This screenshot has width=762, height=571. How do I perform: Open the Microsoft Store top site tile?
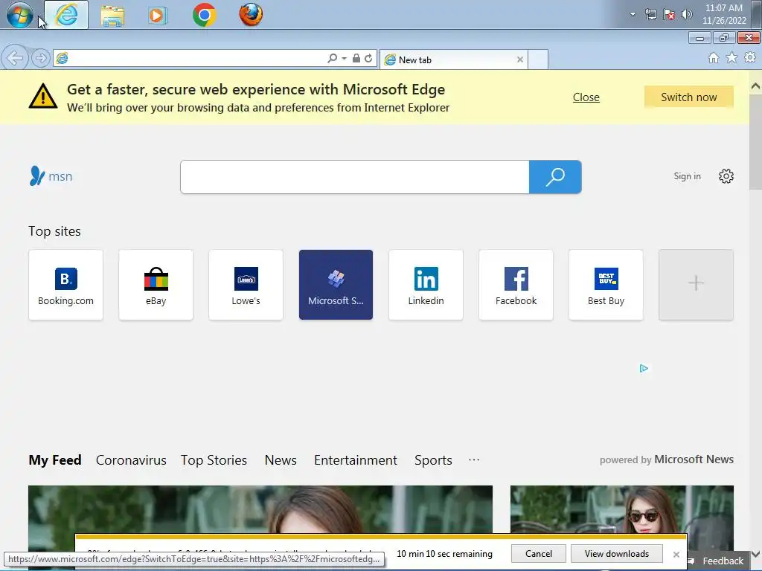(336, 285)
